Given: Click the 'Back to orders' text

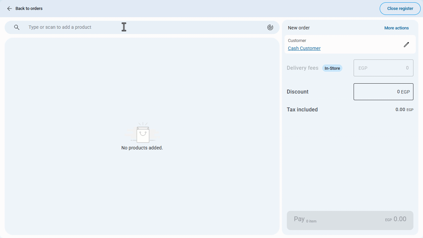Looking at the screenshot, I should pos(29,9).
